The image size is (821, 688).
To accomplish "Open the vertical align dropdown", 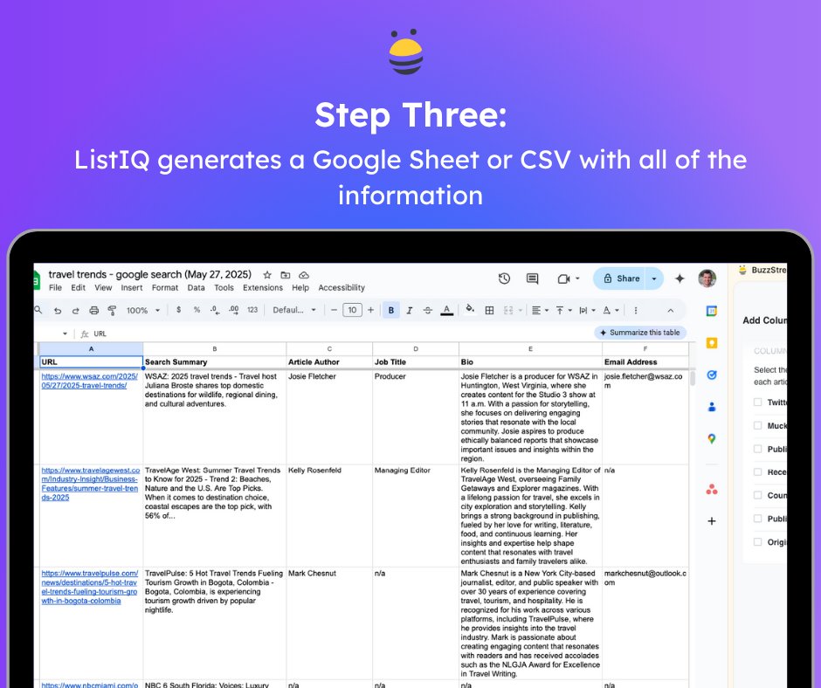I will 563,311.
